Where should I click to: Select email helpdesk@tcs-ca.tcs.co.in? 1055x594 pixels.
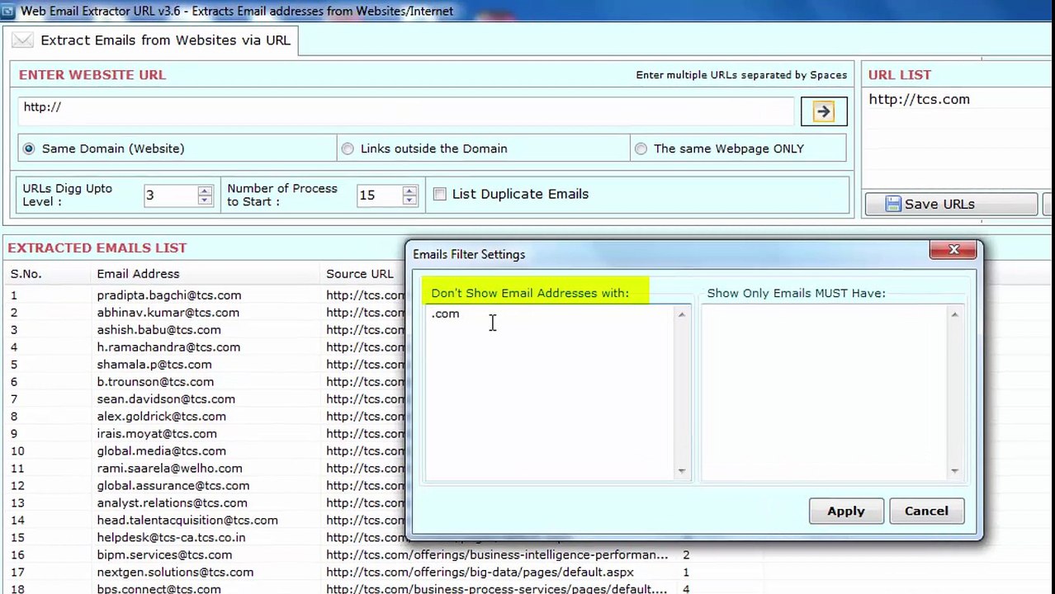pos(171,537)
